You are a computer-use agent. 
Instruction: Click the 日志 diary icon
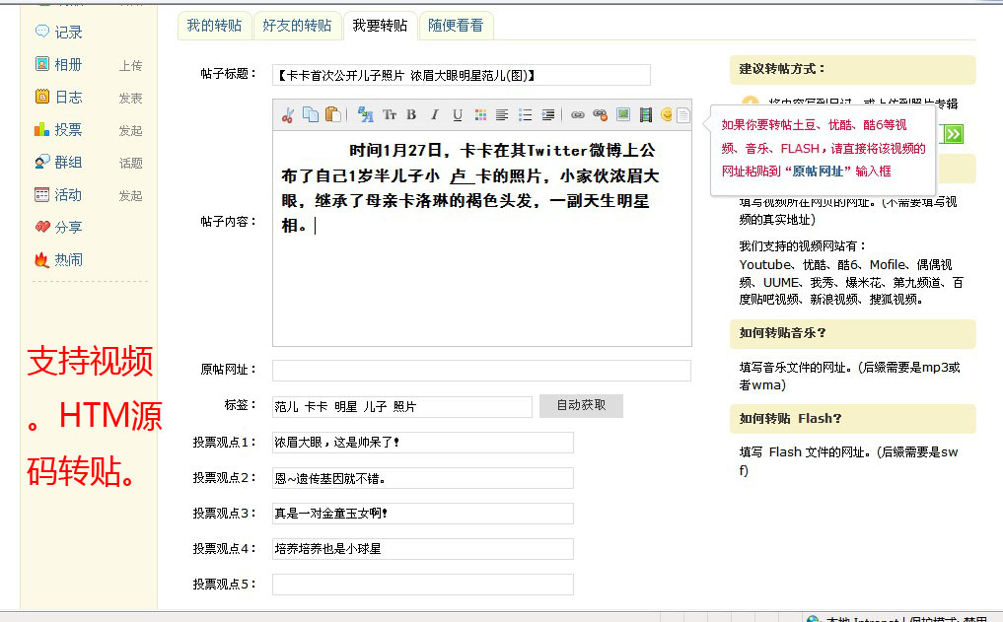click(42, 97)
